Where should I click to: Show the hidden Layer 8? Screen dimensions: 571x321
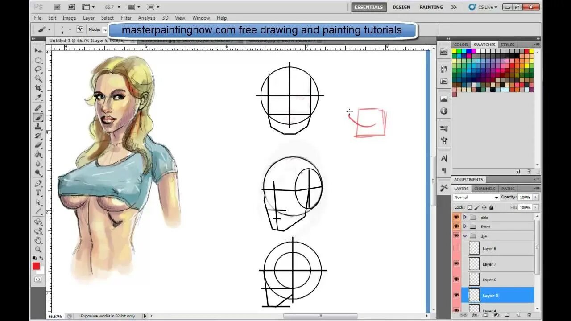point(456,248)
